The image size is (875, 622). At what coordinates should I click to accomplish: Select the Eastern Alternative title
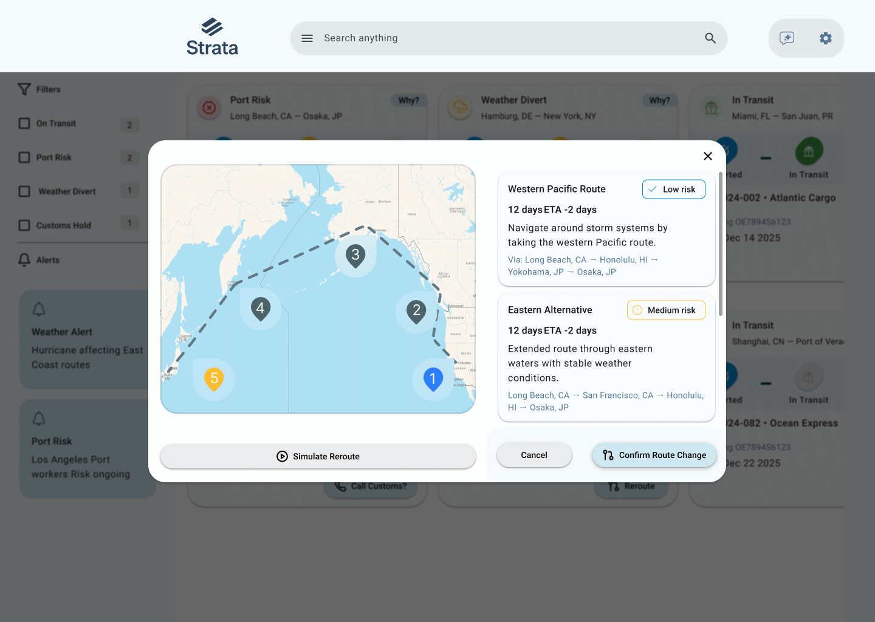(x=550, y=310)
